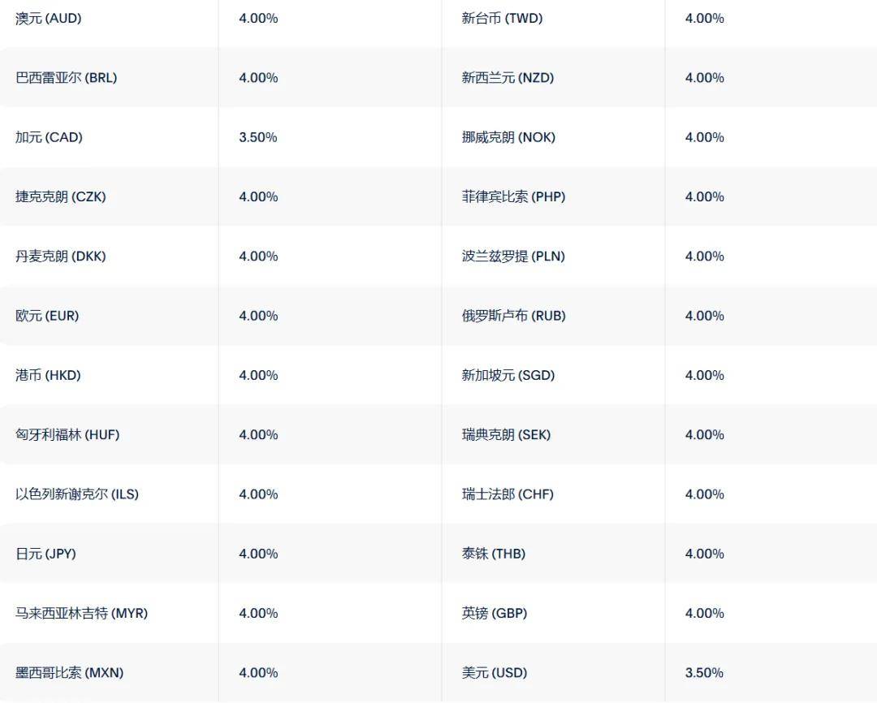Select the 日元 (JPY) currency cell
Screen dimensions: 877x703
[45, 554]
